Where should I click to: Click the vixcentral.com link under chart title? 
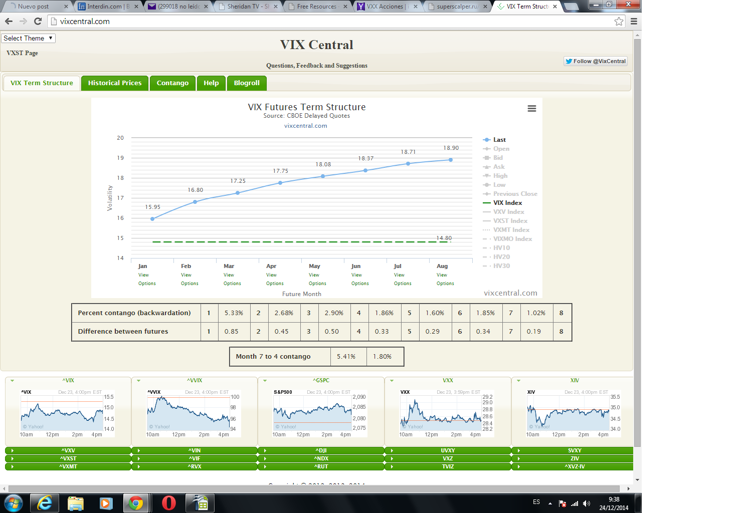306,126
